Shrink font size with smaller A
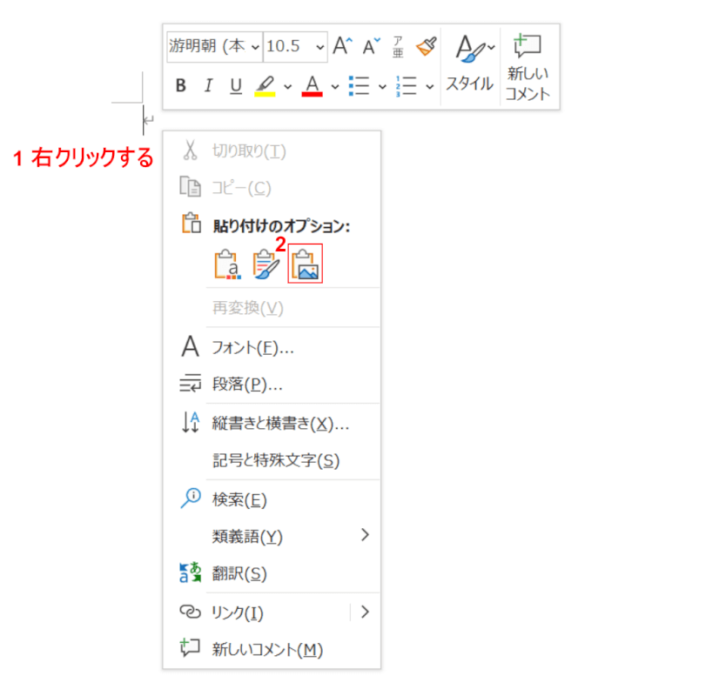The height and width of the screenshot is (696, 726). pyautogui.click(x=372, y=46)
